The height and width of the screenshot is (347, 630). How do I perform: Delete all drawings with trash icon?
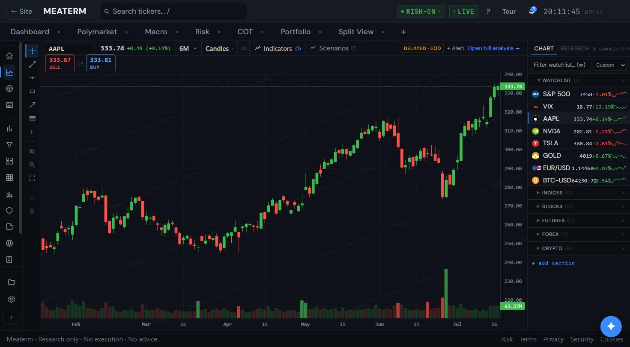(32, 211)
